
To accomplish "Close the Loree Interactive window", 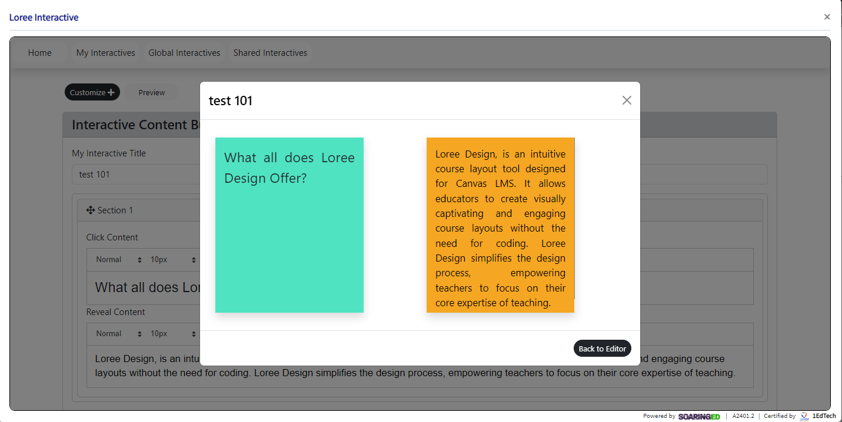I will click(827, 17).
